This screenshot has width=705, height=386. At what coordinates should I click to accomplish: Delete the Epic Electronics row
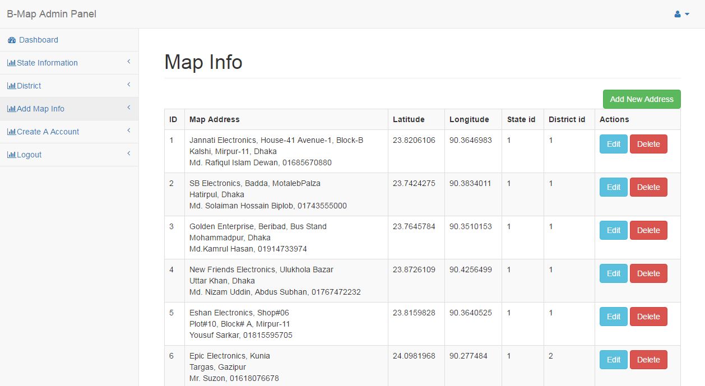coord(648,360)
